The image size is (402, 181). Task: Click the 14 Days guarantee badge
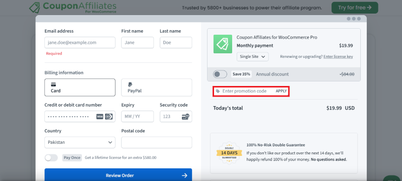[x=229, y=153]
